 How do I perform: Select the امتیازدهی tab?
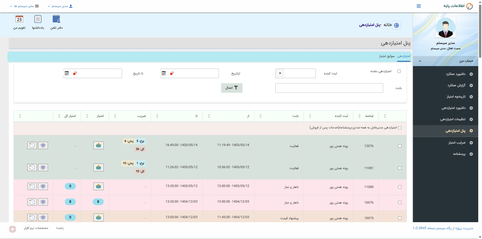click(404, 56)
